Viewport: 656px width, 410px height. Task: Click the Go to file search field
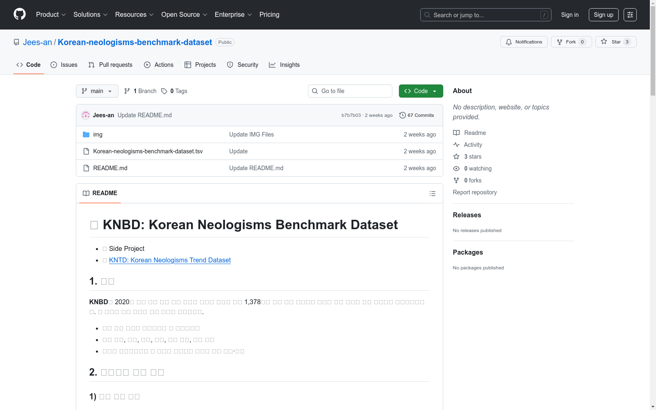pos(350,91)
